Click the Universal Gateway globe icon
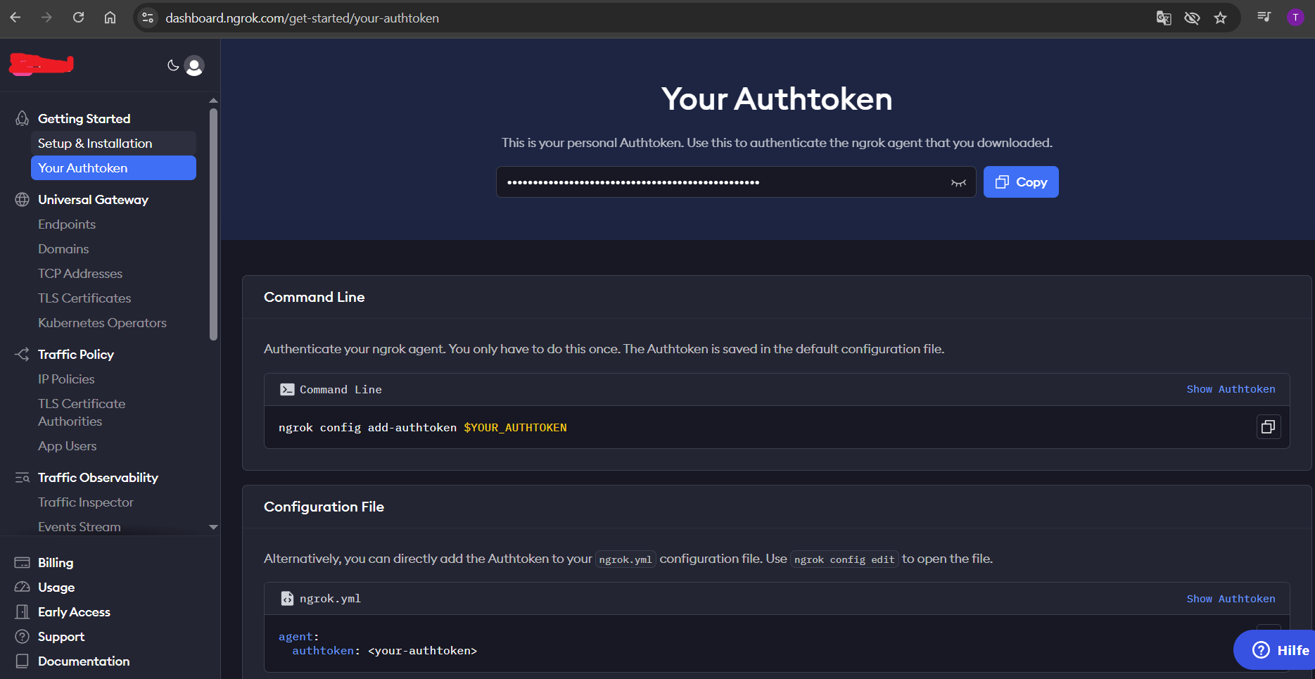The width and height of the screenshot is (1315, 679). (23, 199)
